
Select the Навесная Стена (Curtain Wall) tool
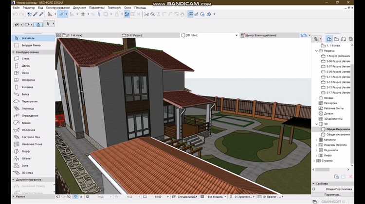(33, 144)
